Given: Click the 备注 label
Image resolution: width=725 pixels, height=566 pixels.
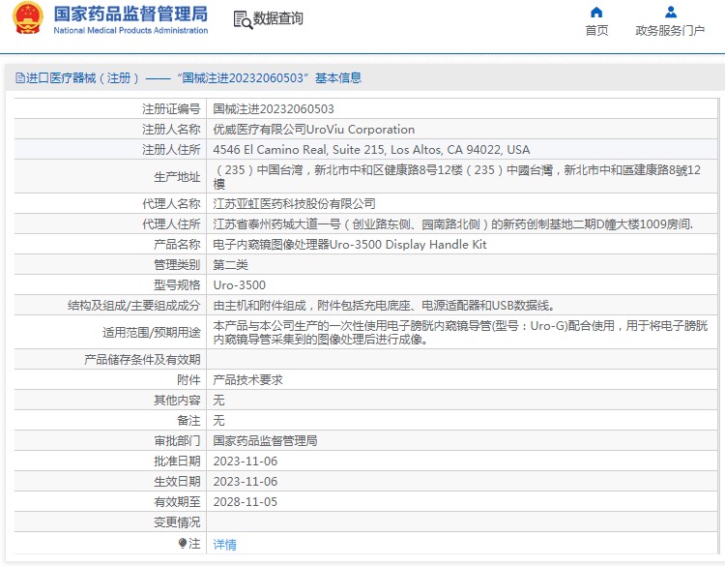Looking at the screenshot, I should pyautogui.click(x=188, y=421).
